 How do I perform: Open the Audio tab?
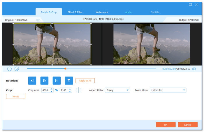(x=128, y=12)
